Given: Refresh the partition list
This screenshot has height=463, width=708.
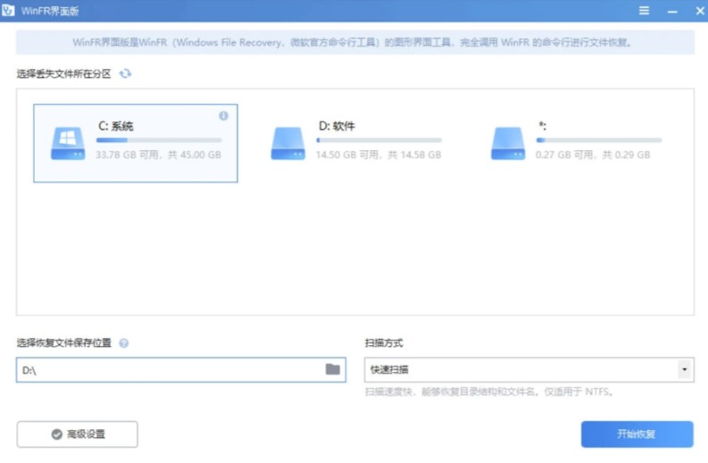Looking at the screenshot, I should (x=125, y=74).
